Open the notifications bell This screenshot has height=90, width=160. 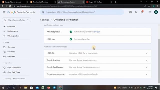[x=142, y=12]
